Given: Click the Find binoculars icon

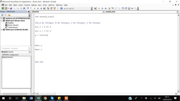Looking at the screenshot, I should click(x=24, y=8).
